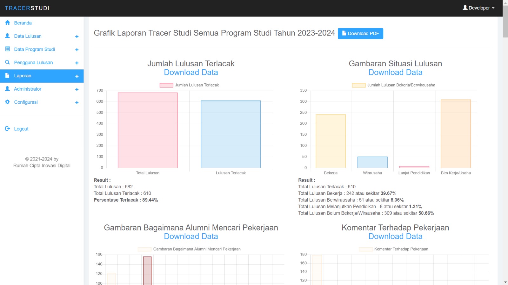
Task: Click the Blm Kerja/Usaha bar in chart
Action: click(456, 134)
